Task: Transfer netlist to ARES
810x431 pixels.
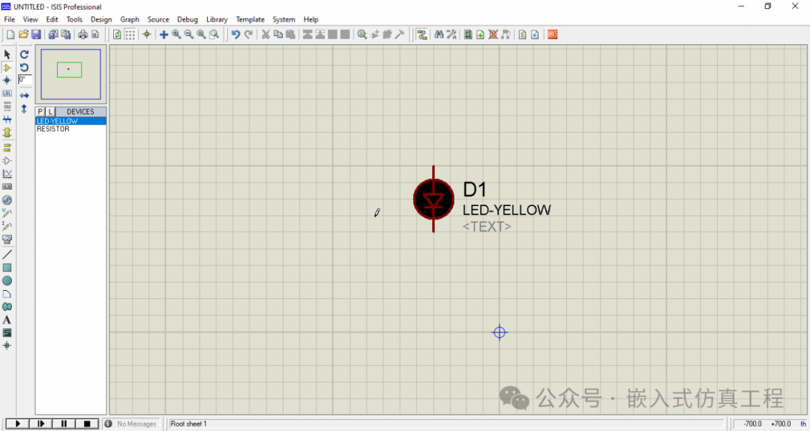Action: point(553,34)
